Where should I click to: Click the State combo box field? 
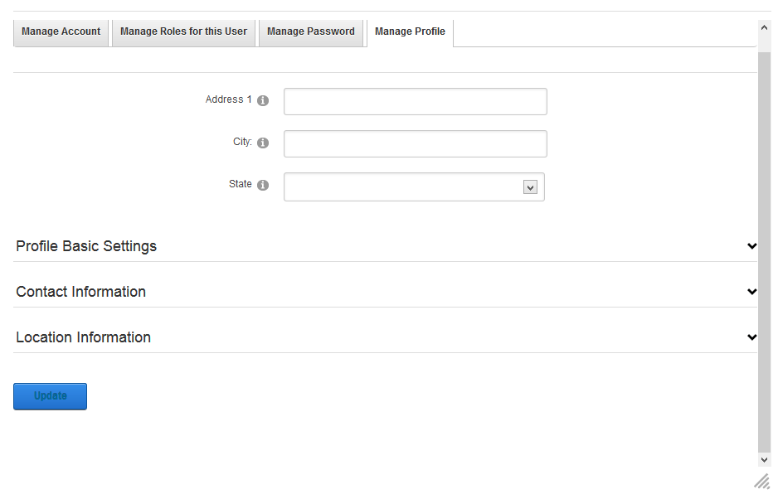coord(414,187)
